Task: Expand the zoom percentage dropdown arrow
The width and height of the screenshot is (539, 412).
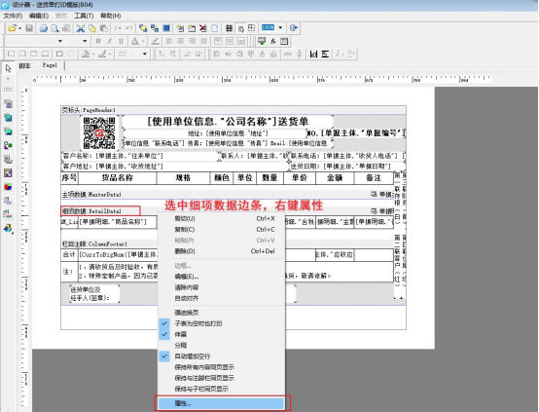Action: pyautogui.click(x=280, y=27)
